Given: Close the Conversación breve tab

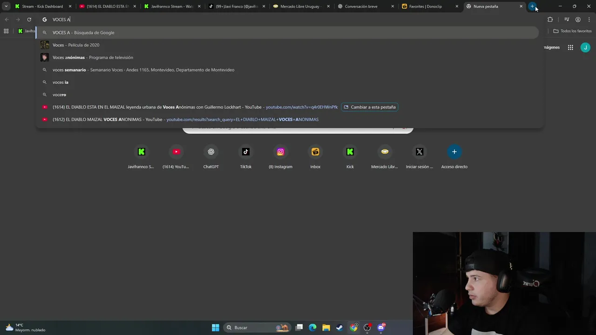Looking at the screenshot, I should tap(392, 7).
